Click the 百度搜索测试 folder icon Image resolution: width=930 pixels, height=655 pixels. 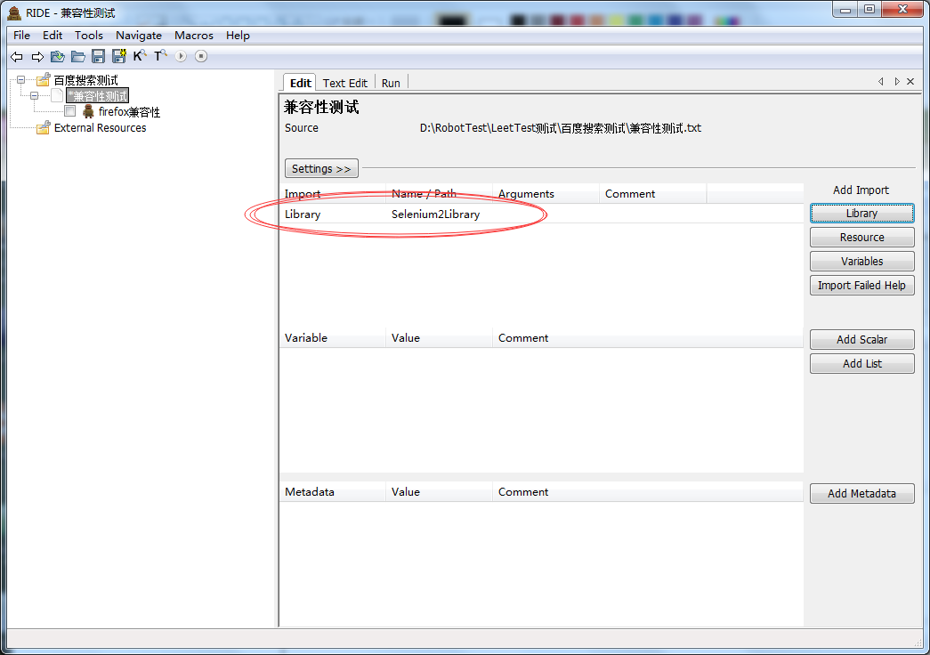(44, 79)
